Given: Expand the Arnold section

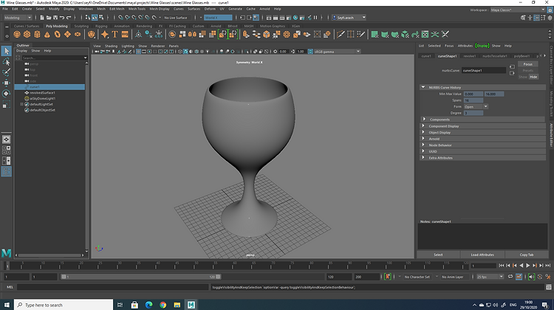Looking at the screenshot, I should click(x=423, y=139).
